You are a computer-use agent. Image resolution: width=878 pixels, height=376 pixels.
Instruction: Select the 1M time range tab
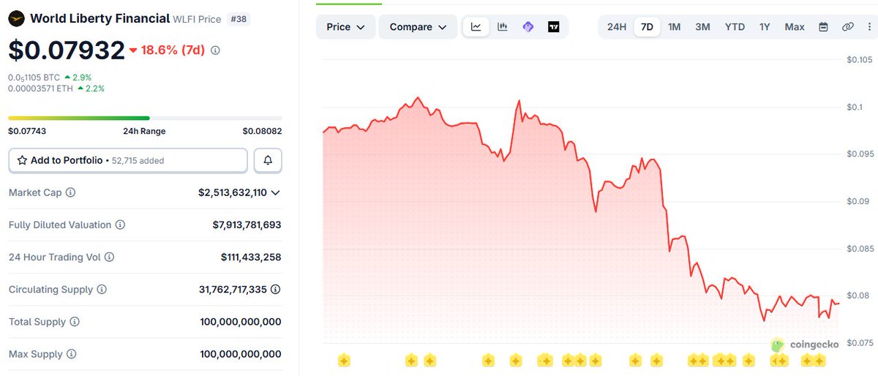674,27
